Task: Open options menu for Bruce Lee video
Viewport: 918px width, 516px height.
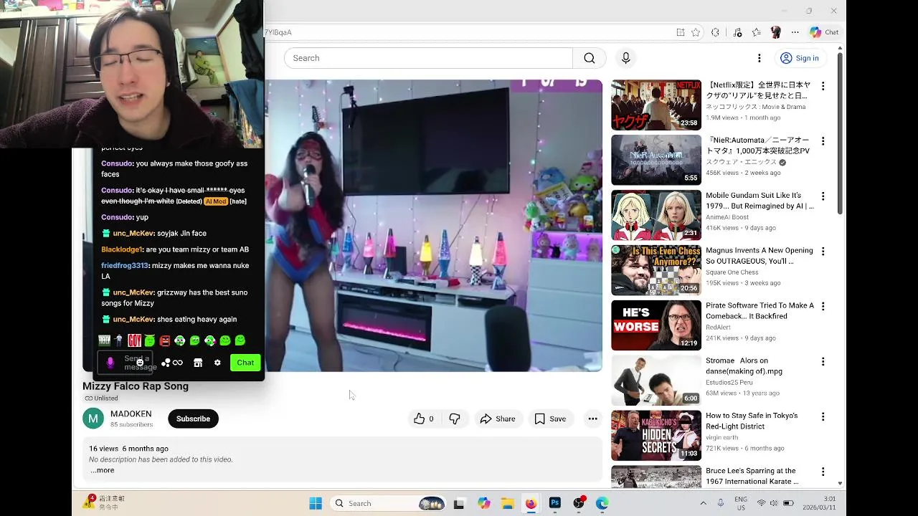Action: click(x=823, y=472)
